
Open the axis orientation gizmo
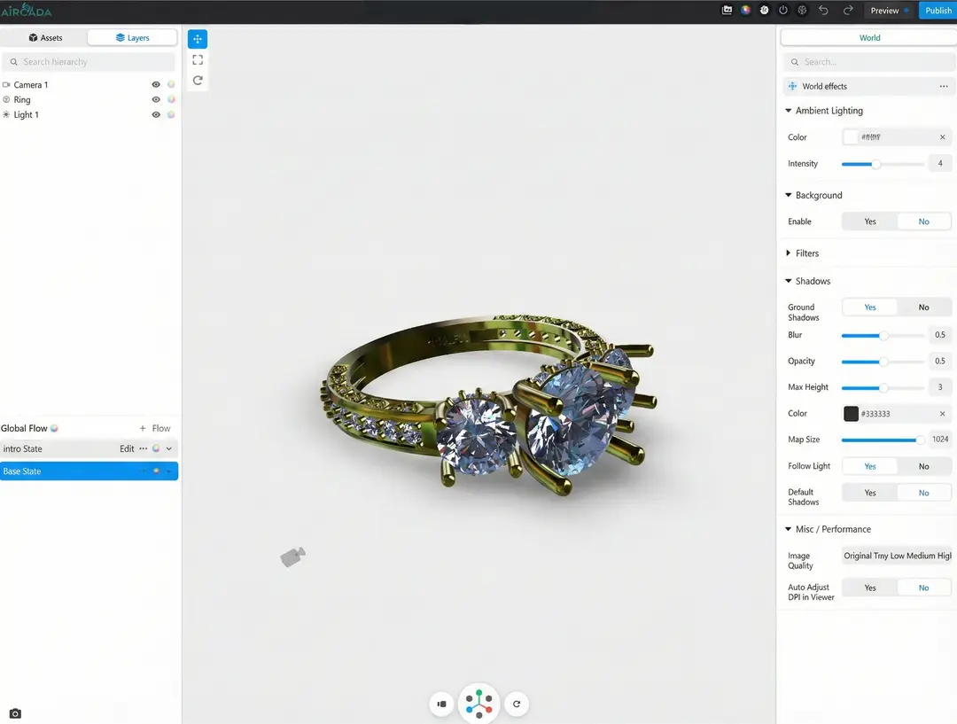coord(478,704)
